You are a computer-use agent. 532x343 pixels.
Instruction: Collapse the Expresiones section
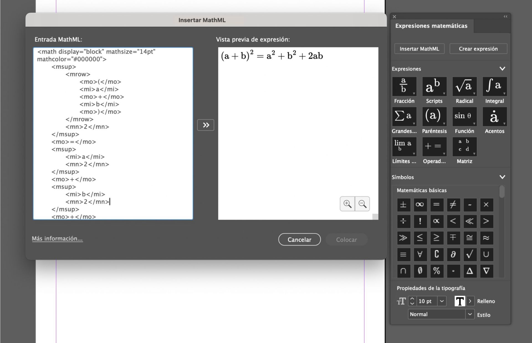tap(502, 69)
